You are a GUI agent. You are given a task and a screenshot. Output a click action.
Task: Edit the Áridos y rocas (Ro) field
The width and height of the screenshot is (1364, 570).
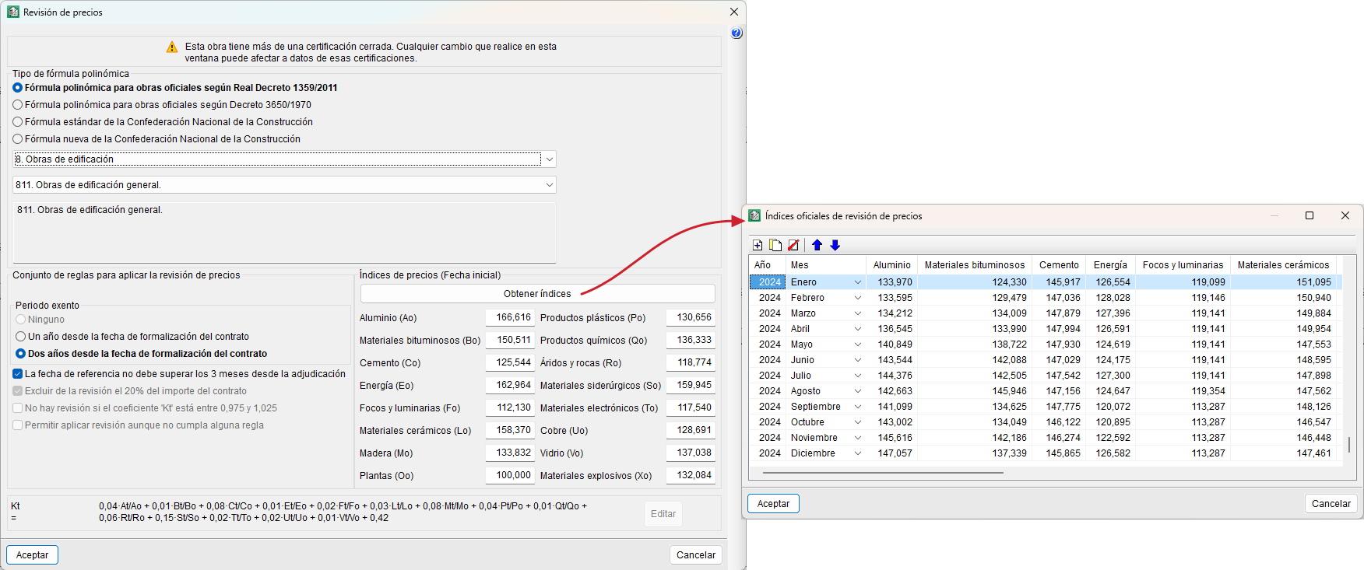(691, 362)
